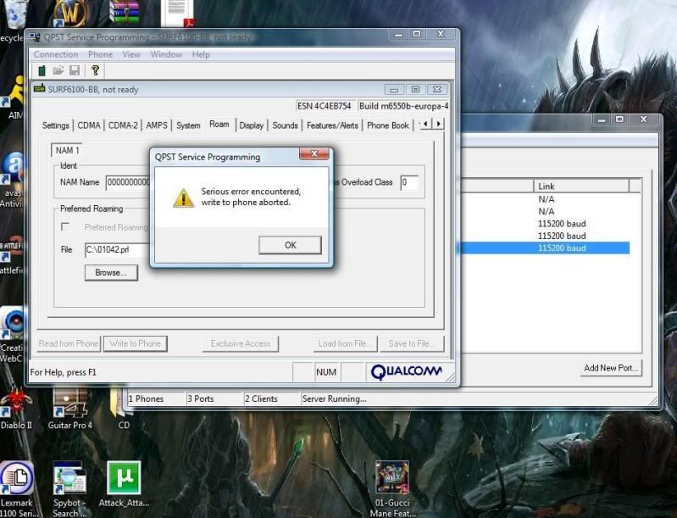
Task: Switch to the AMPS tab
Action: coord(157,125)
